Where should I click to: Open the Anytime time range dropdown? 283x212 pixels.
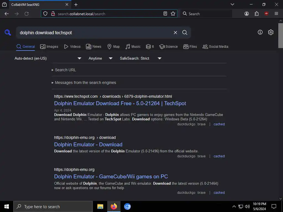coord(100,58)
